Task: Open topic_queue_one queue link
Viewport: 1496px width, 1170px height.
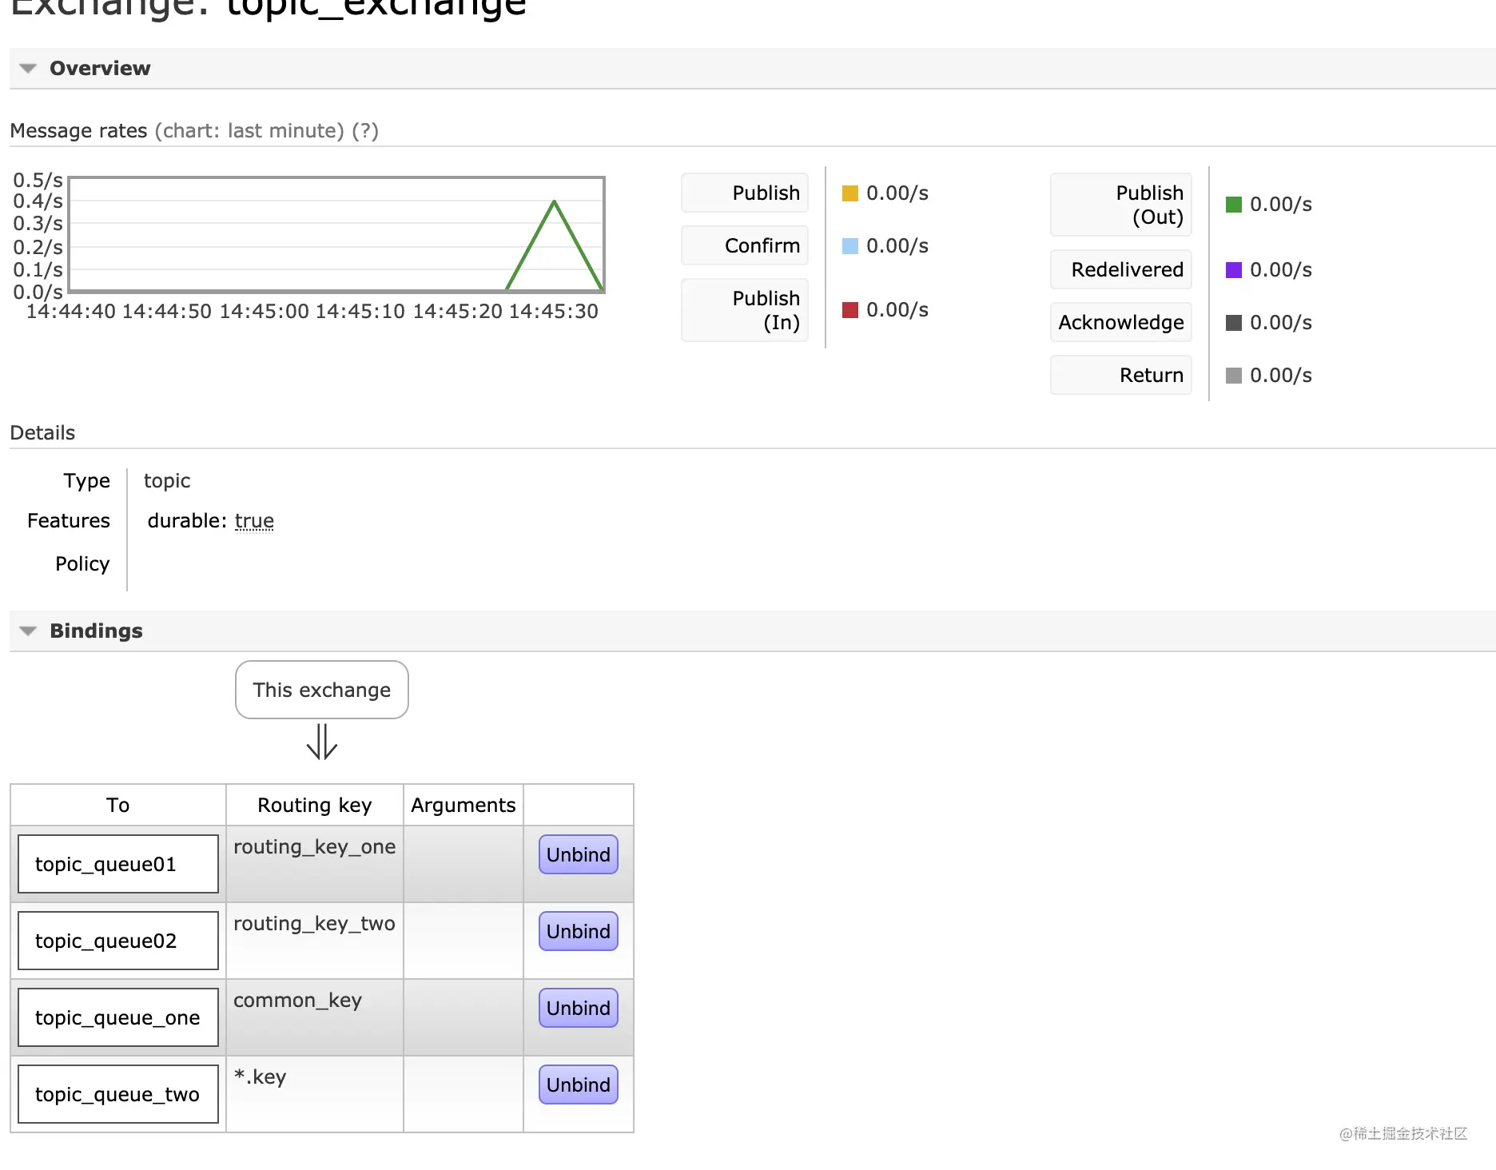Action: click(117, 1018)
